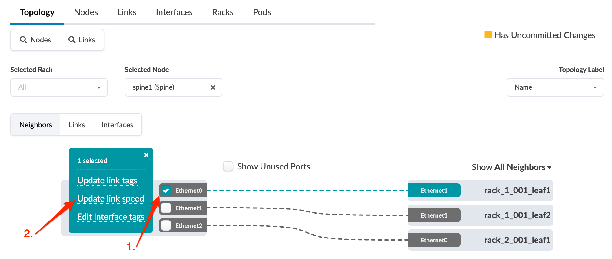Open the Show All Neighbors dropdown
612x259 pixels.
[x=511, y=167]
